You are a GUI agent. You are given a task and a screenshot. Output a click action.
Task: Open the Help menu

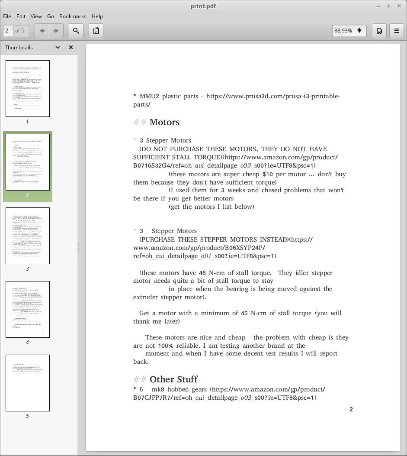click(97, 16)
